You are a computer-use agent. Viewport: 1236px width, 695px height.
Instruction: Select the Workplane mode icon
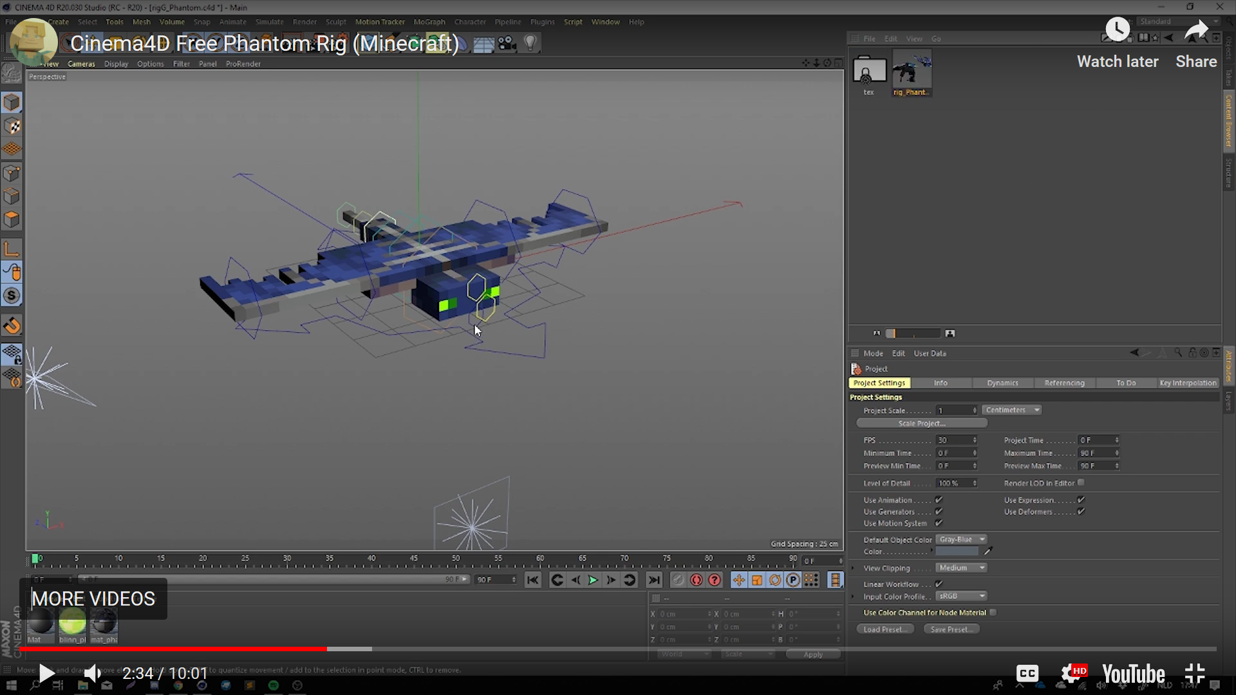click(12, 149)
